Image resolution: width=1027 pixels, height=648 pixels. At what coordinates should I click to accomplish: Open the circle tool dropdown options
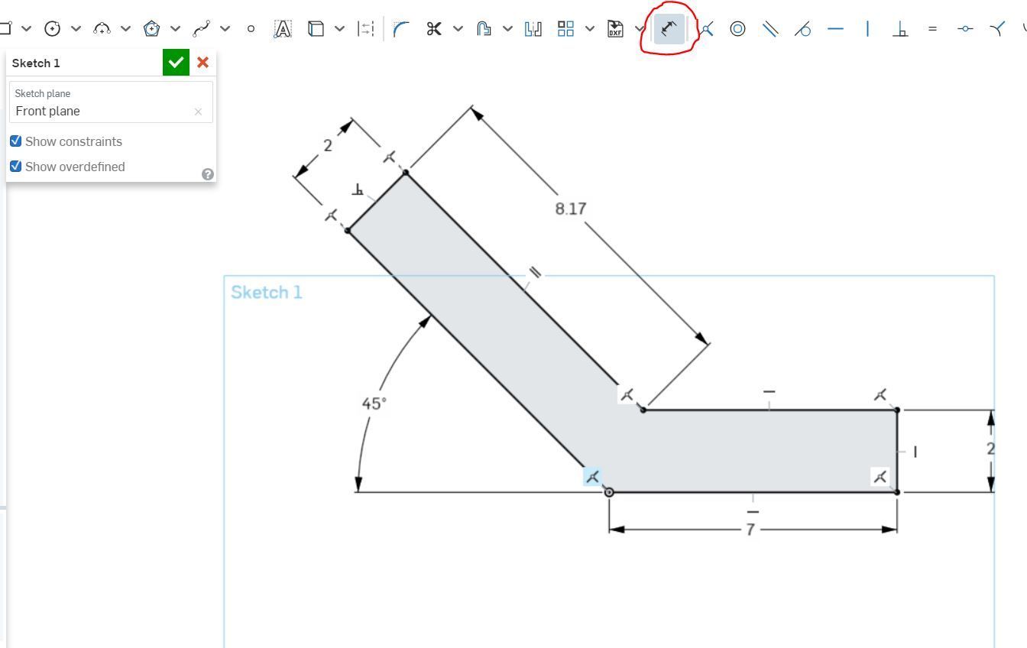coord(74,28)
